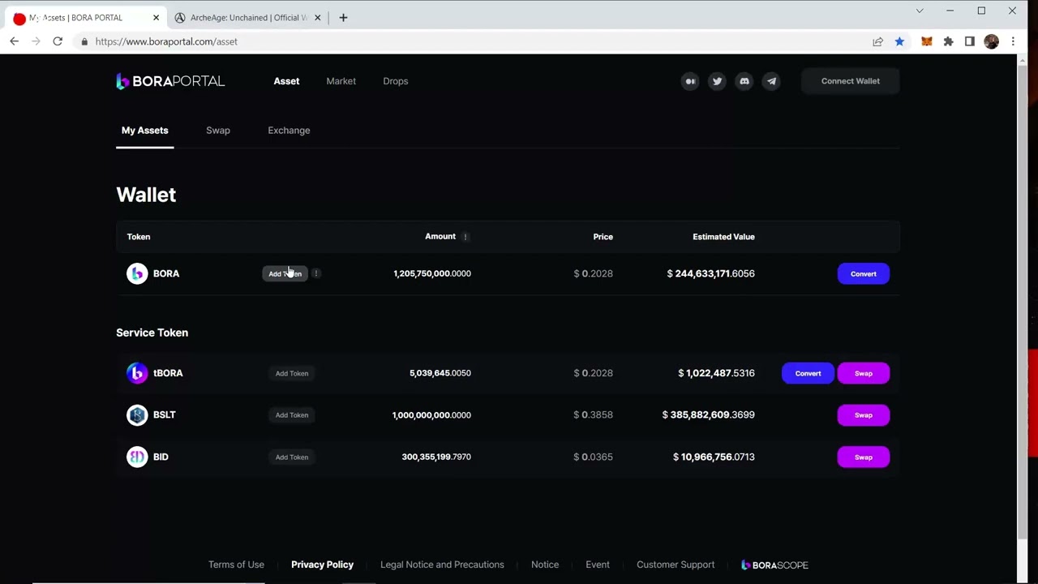Open the Privacy Policy link

[322, 565]
